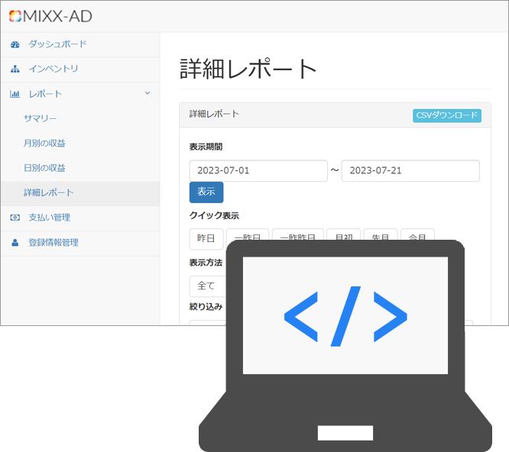Choose 全て under 表示方法
This screenshot has height=452, width=509.
coord(206,286)
